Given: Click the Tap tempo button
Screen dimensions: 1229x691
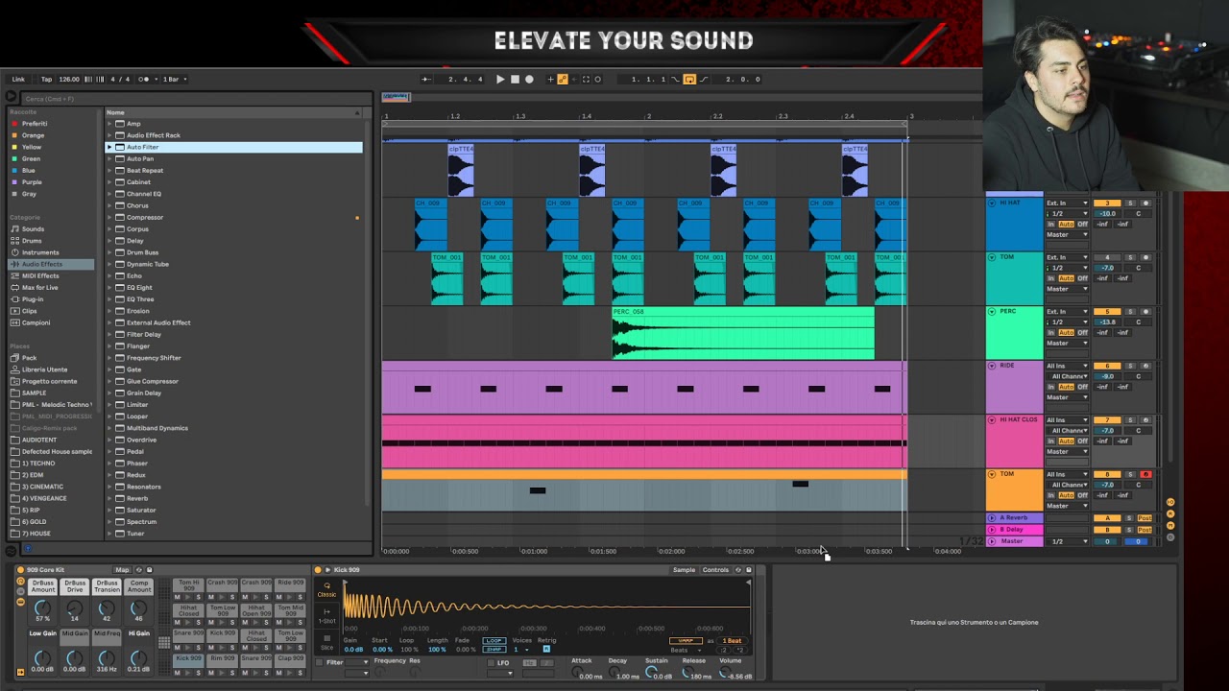Looking at the screenshot, I should pos(46,80).
